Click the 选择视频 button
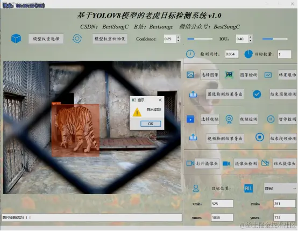Image resolution: width=298 pixels, height=231 pixels. 210,119
